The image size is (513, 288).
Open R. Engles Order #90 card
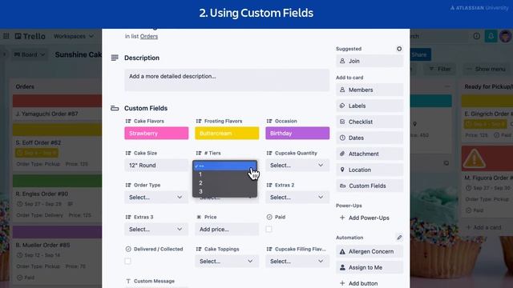coord(57,198)
